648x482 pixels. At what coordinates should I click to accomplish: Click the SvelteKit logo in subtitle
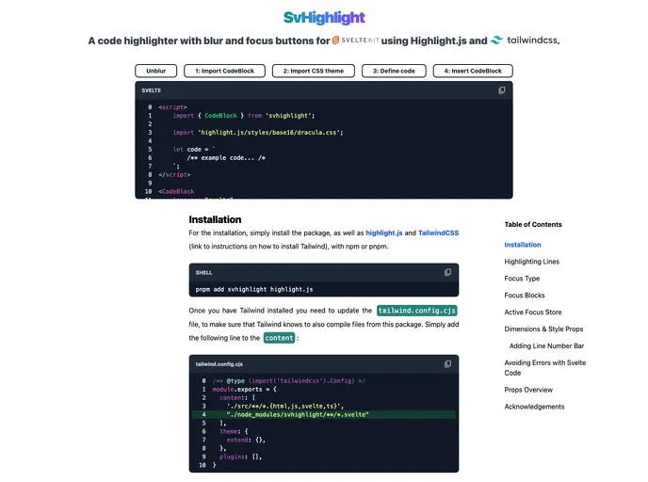356,40
